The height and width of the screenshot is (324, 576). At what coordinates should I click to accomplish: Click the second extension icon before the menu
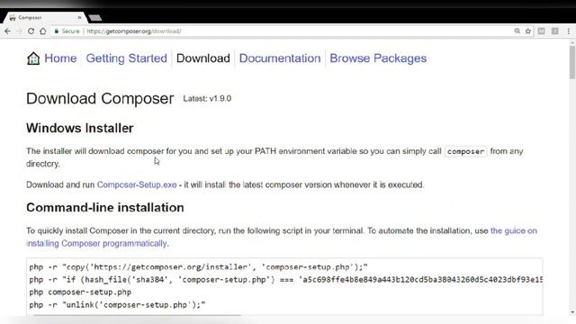pyautogui.click(x=555, y=31)
